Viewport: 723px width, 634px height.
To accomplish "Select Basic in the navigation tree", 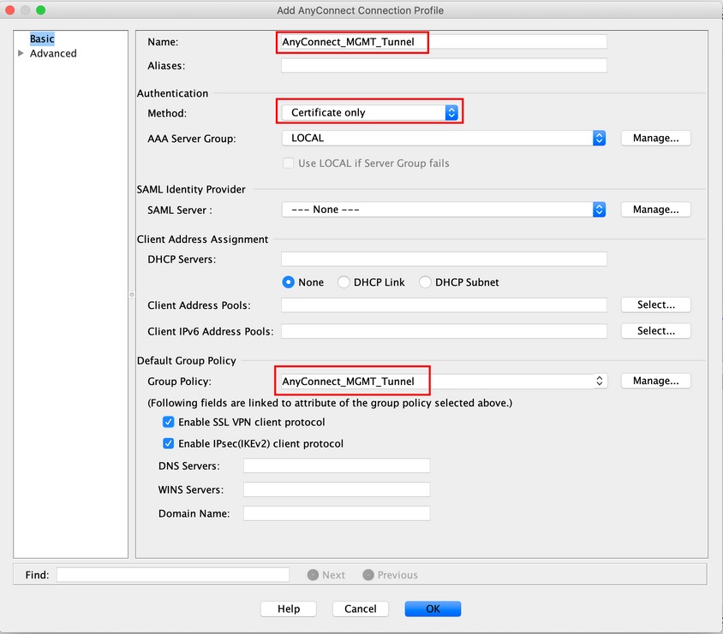I will [41, 38].
